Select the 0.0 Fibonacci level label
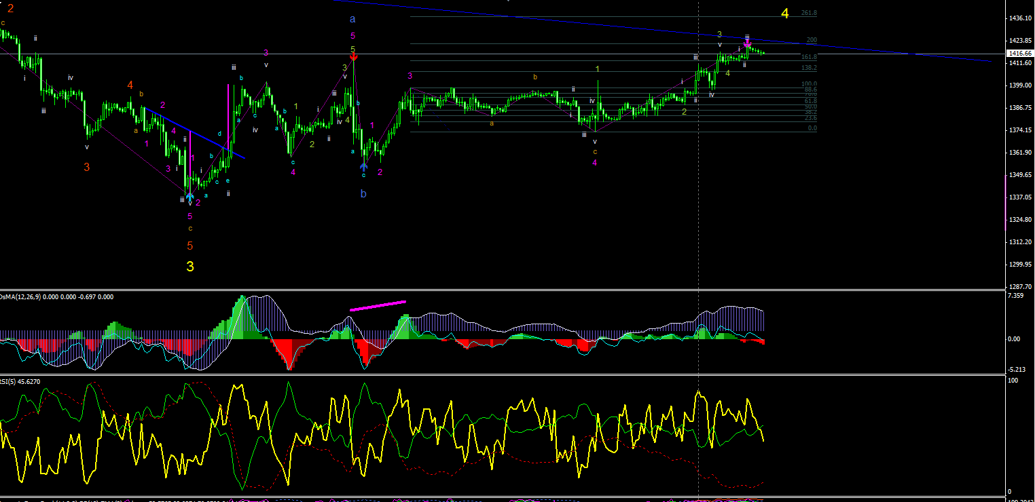The image size is (1035, 502). (812, 128)
